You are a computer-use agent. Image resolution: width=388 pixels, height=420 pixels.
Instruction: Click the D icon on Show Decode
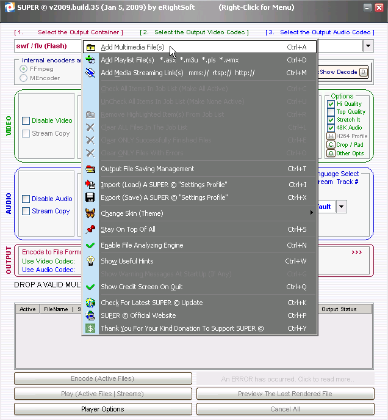(364, 72)
